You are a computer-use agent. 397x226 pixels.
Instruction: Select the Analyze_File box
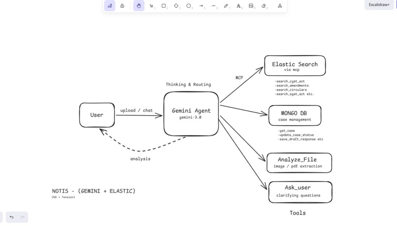[x=299, y=163]
